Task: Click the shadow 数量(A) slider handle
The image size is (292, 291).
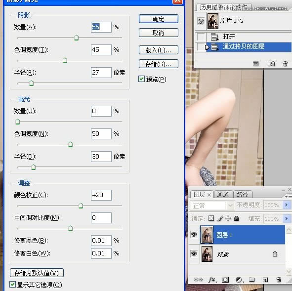Action: [77, 38]
